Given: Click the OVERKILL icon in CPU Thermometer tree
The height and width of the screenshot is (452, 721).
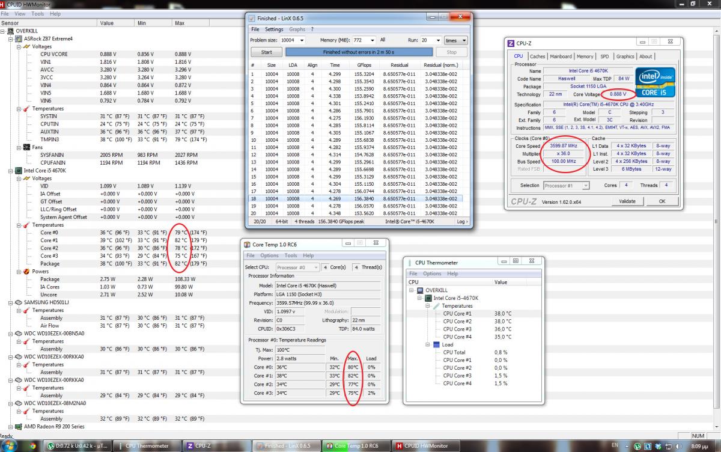Looking at the screenshot, I should (420, 290).
